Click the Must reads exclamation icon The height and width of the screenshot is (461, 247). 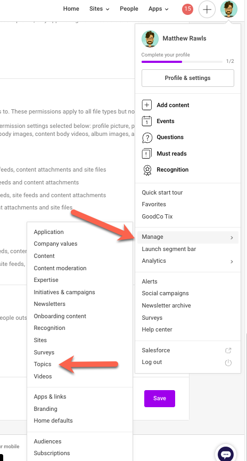click(147, 153)
